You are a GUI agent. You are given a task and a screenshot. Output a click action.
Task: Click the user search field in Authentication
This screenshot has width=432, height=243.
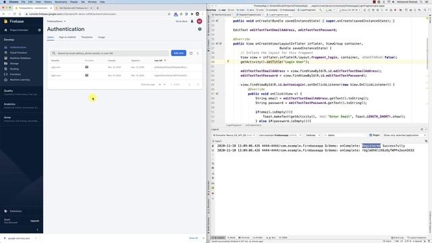[109, 53]
